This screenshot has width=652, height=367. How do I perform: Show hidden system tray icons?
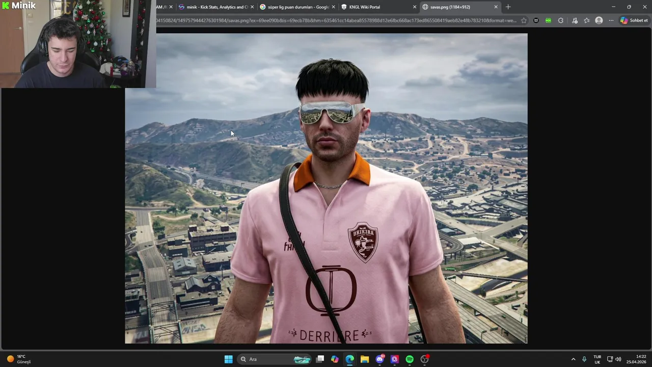point(573,359)
